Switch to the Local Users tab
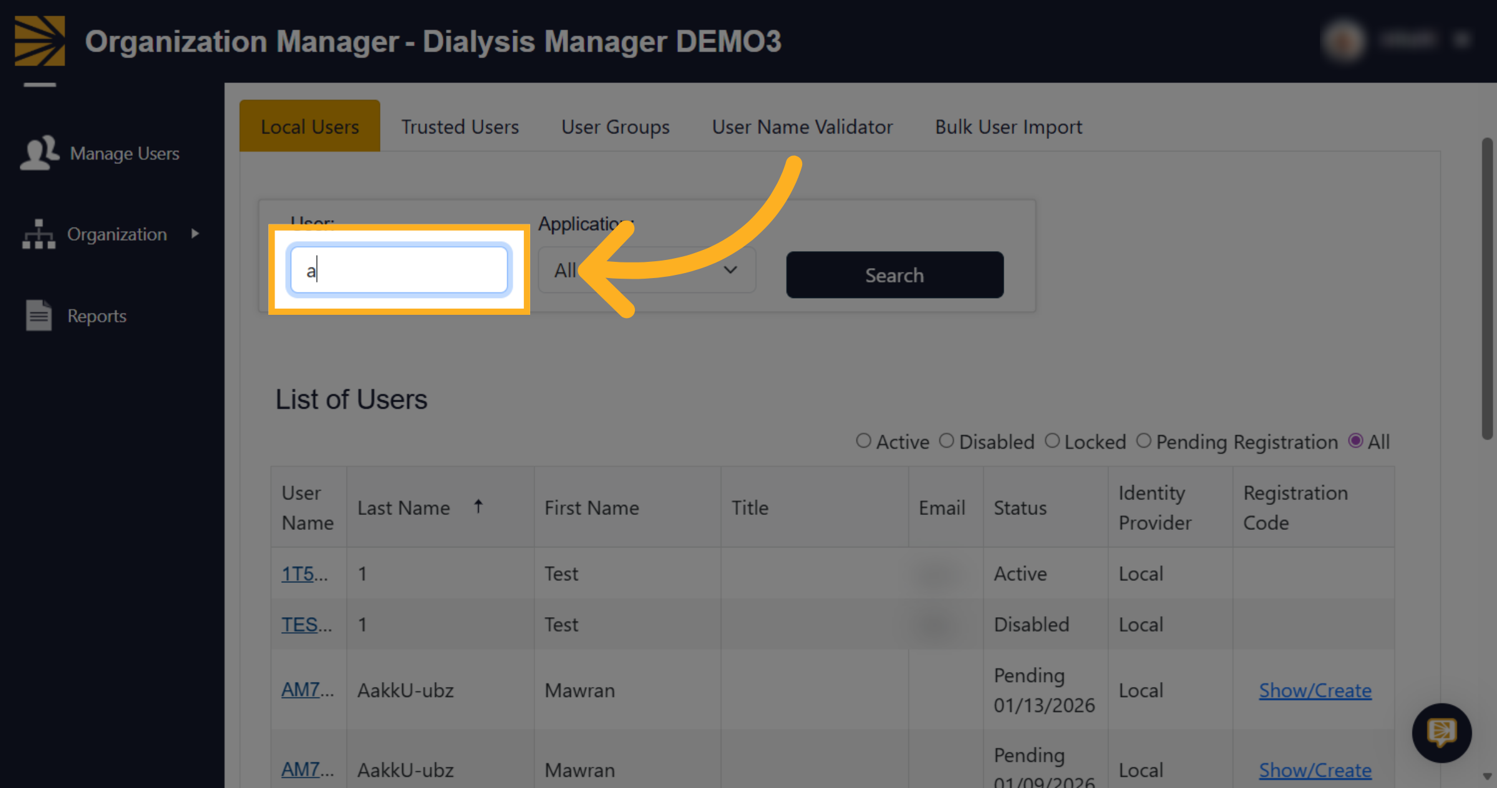This screenshot has width=1497, height=788. click(x=309, y=126)
